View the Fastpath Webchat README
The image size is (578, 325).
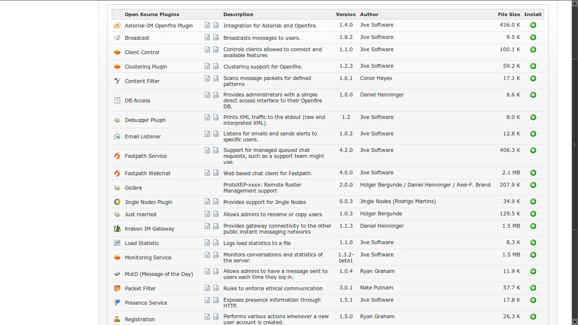207,173
